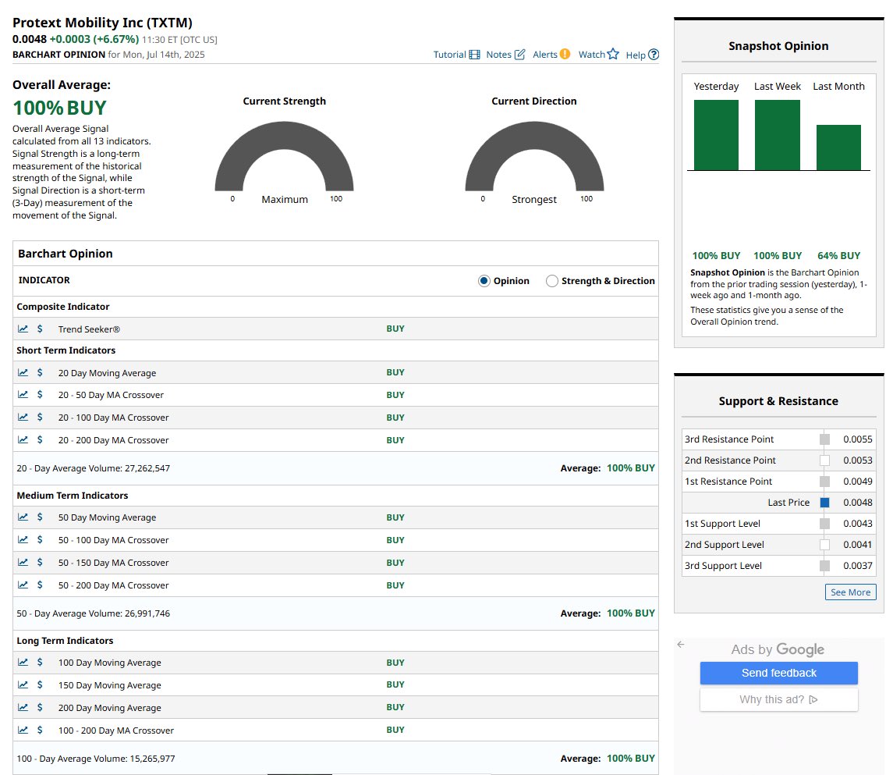This screenshot has height=775, width=893.
Task: Click '50 - Day Average Volume: 26,991,746' text
Action: (x=94, y=613)
